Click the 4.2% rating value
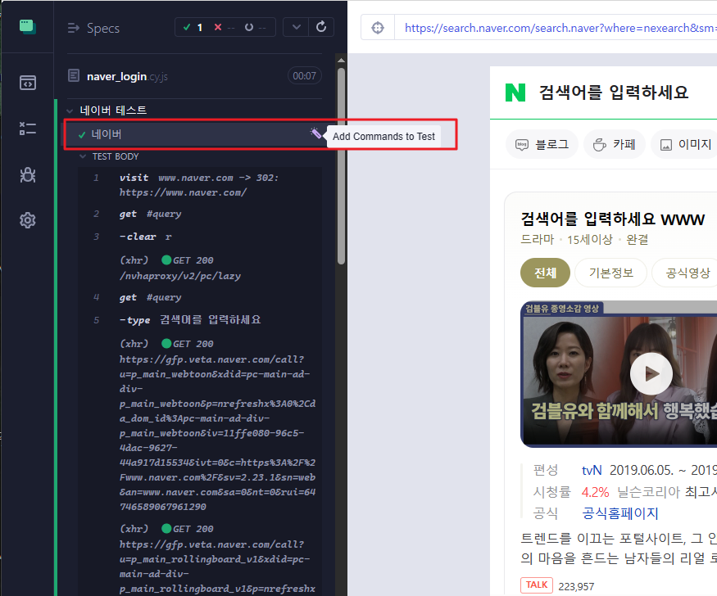717x596 pixels. click(595, 492)
